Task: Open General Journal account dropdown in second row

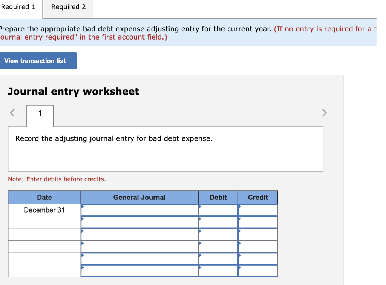Action: (139, 222)
